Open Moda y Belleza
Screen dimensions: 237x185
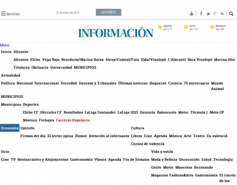[x=164, y=160]
